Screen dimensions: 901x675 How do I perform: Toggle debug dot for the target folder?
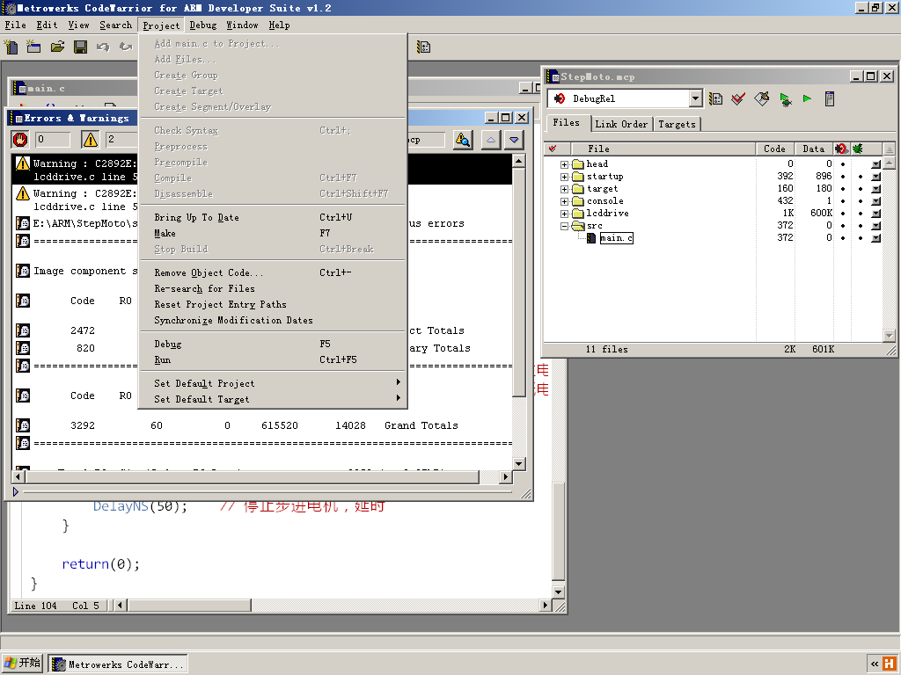point(861,189)
